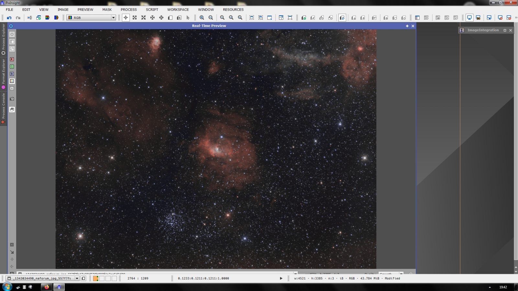Viewport: 518px width, 291px height.
Task: Show hidden system tray icons arrow
Action: tap(490, 287)
